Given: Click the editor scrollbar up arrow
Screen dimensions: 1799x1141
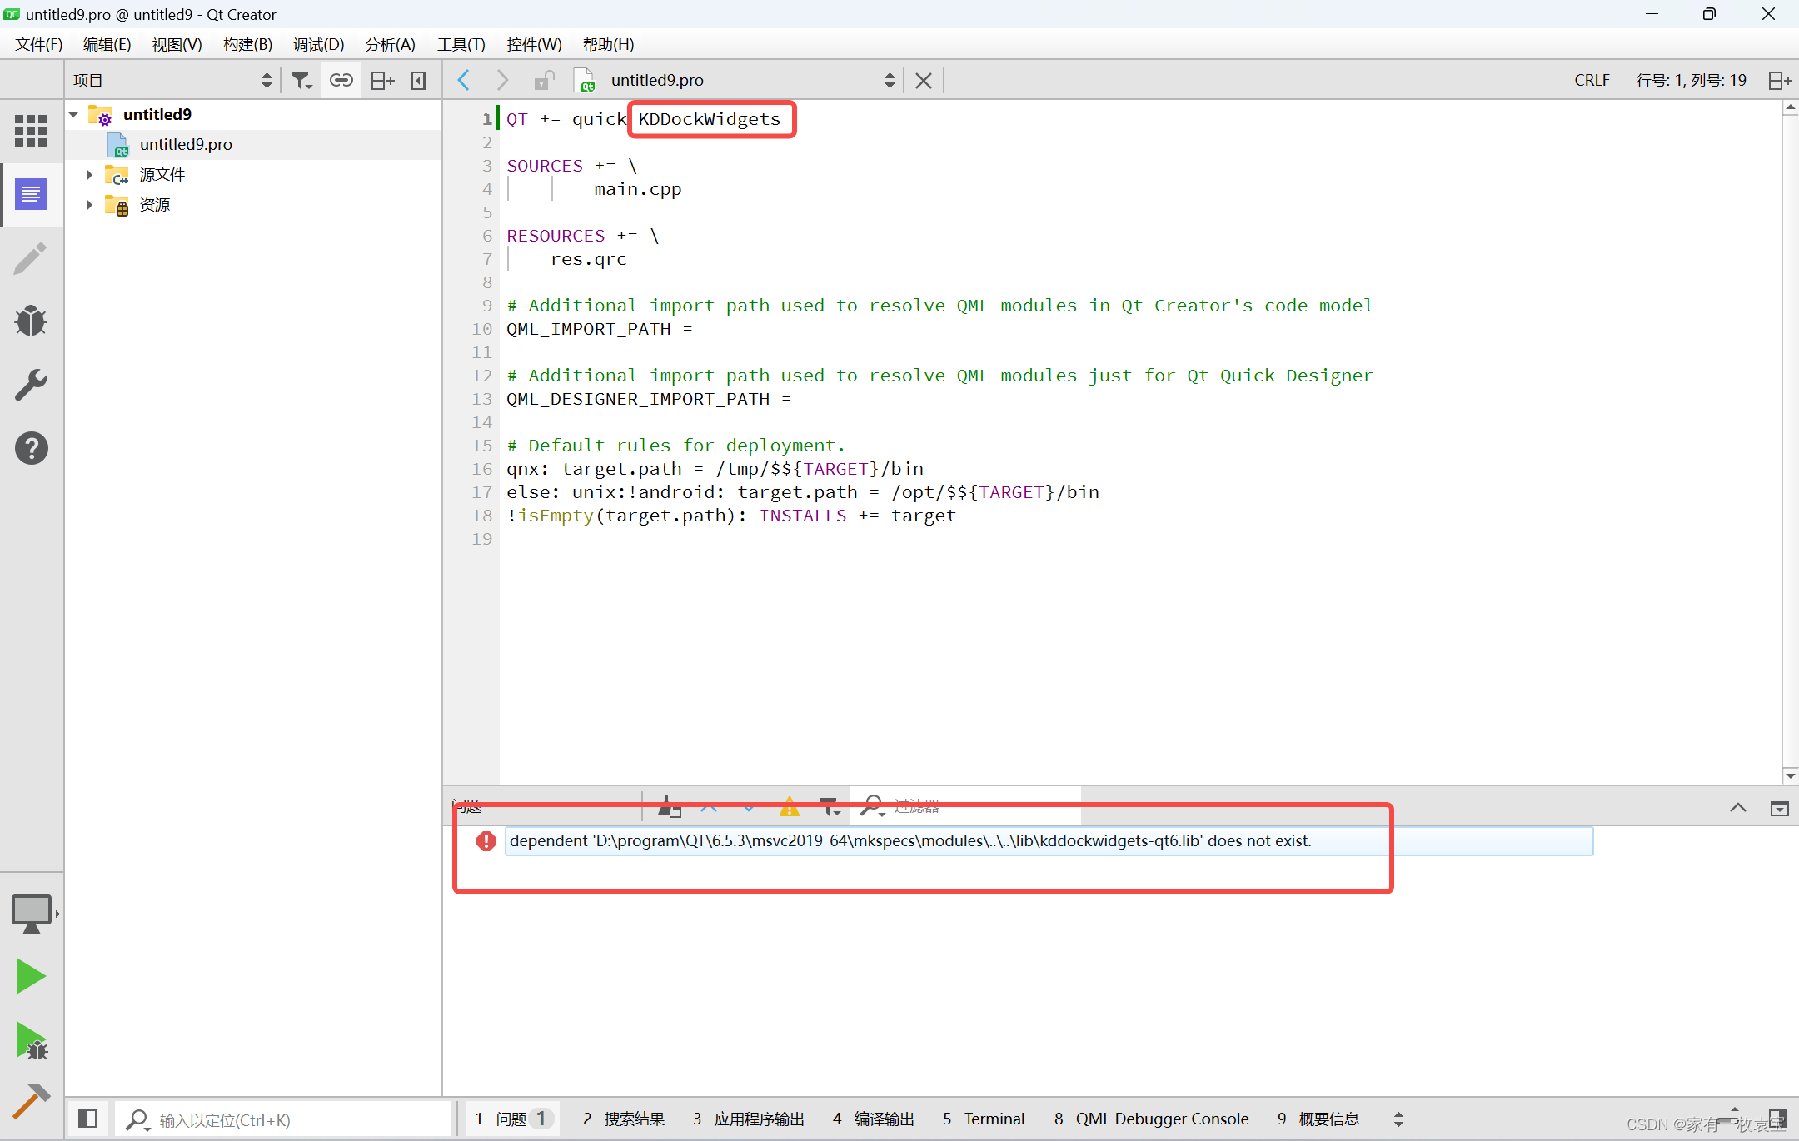Looking at the screenshot, I should (1790, 108).
